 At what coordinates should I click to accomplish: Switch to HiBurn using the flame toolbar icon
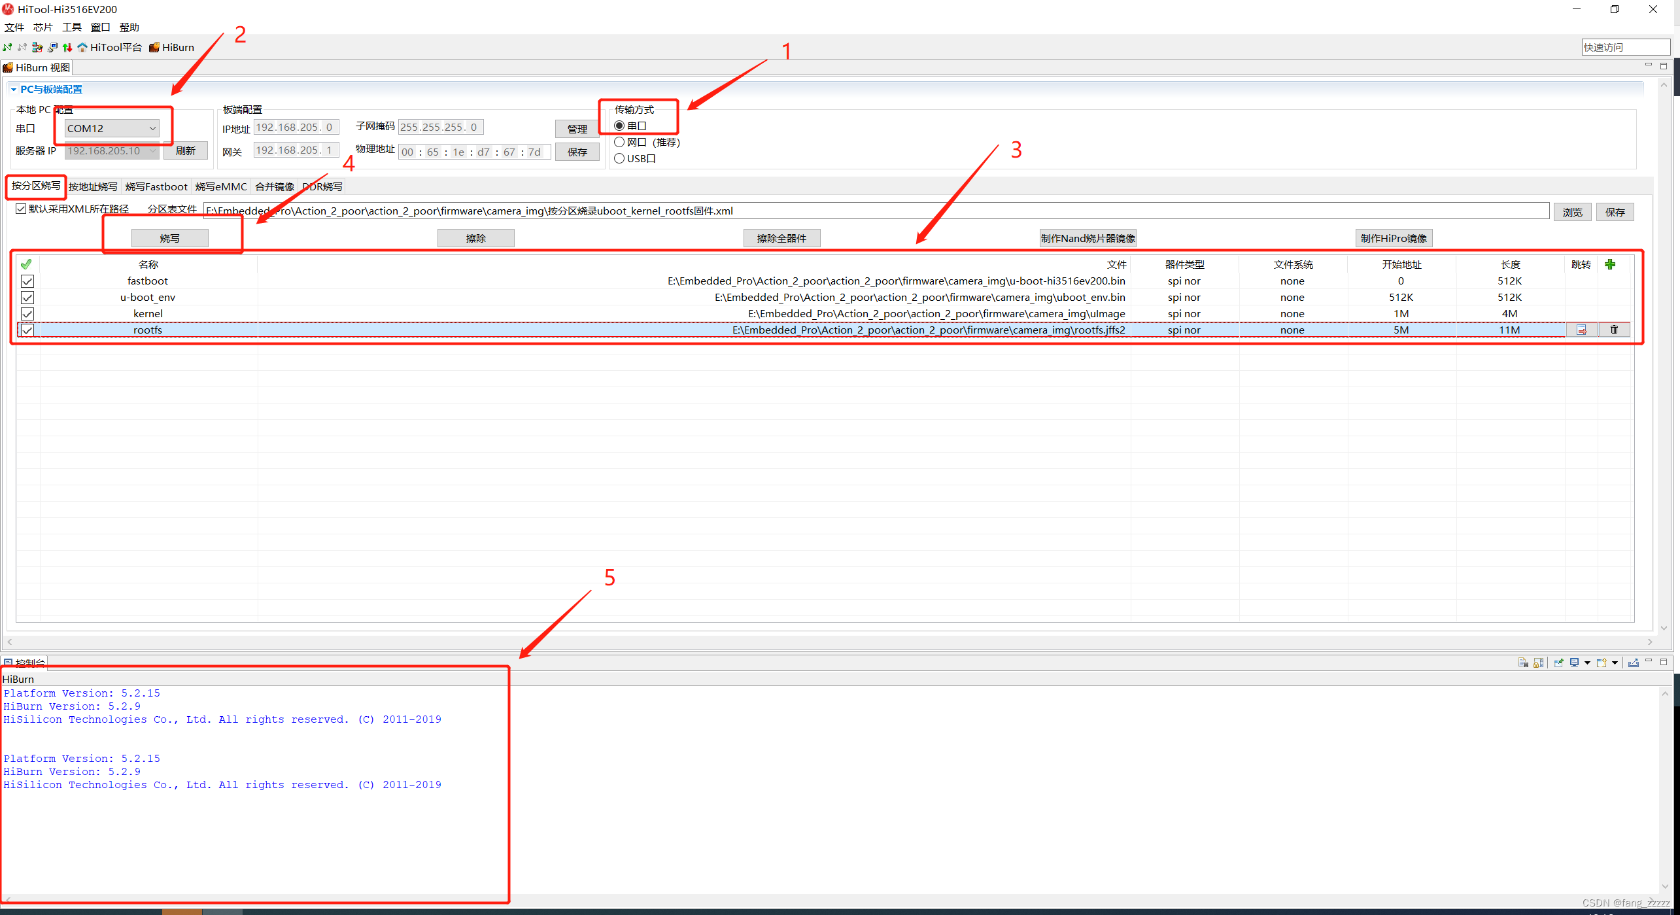pyautogui.click(x=155, y=47)
